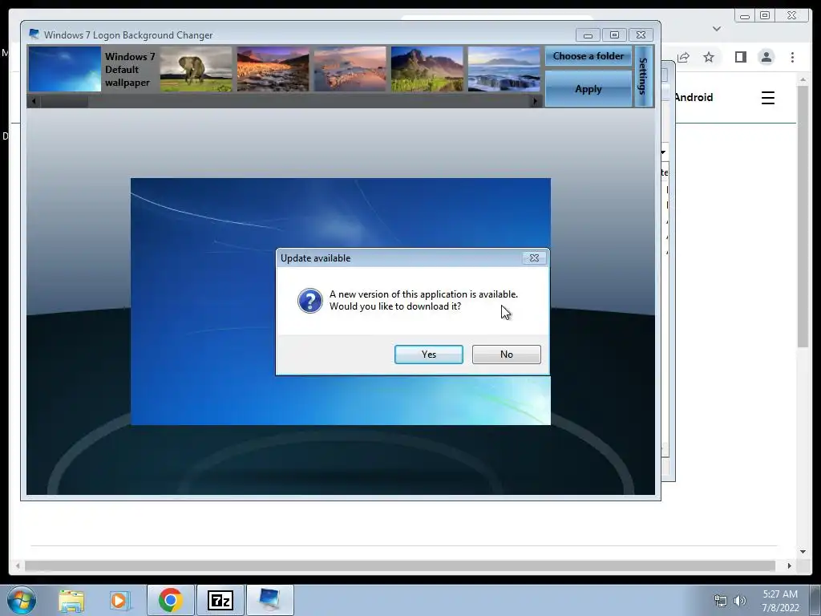The image size is (821, 616).
Task: Click the network tray icon
Action: click(x=721, y=601)
